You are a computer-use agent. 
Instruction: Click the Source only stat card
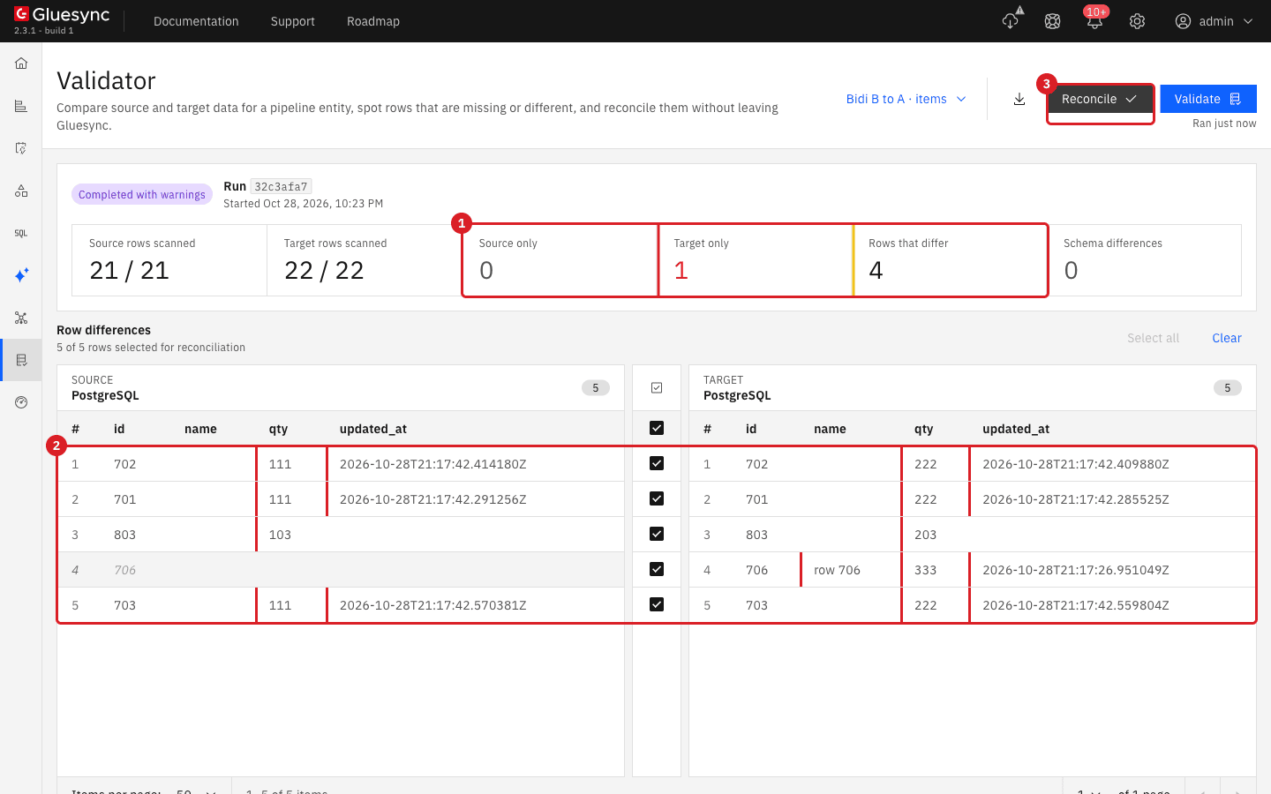(560, 260)
